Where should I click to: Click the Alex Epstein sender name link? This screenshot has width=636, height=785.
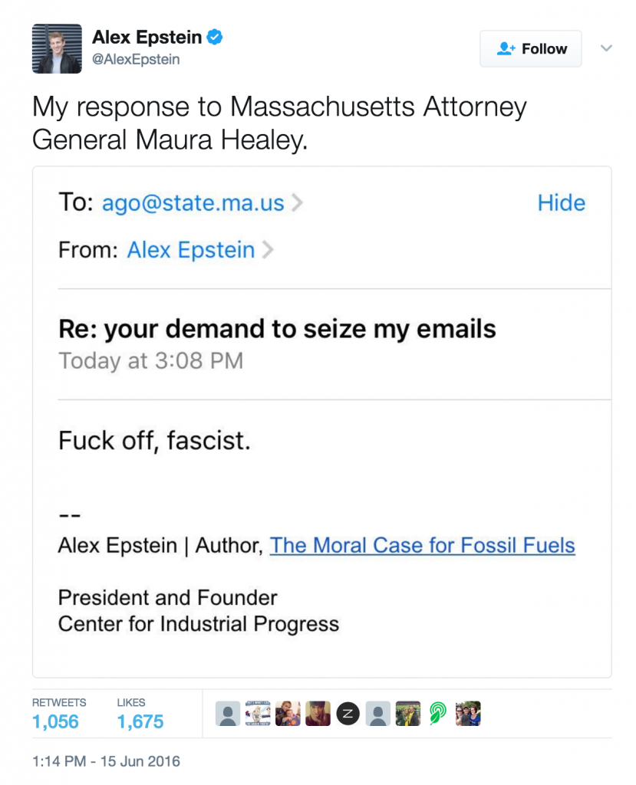(191, 250)
